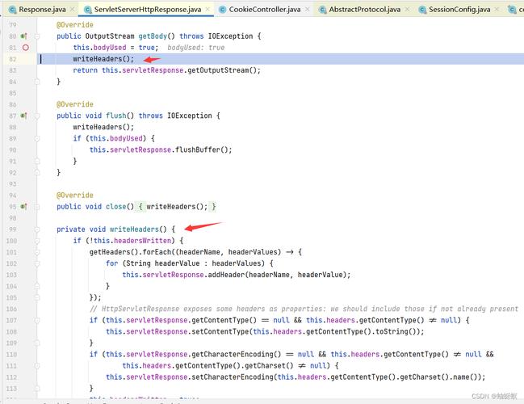The height and width of the screenshot is (404, 524).
Task: Close the CookieController.java tab
Action: click(307, 10)
